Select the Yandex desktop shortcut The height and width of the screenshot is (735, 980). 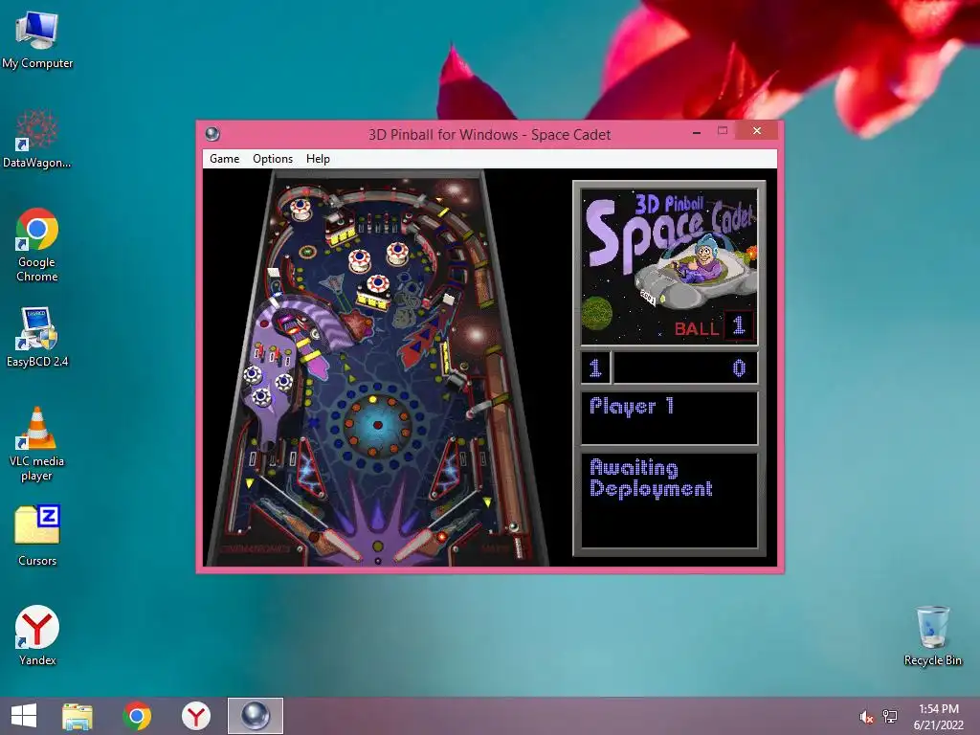tap(37, 635)
